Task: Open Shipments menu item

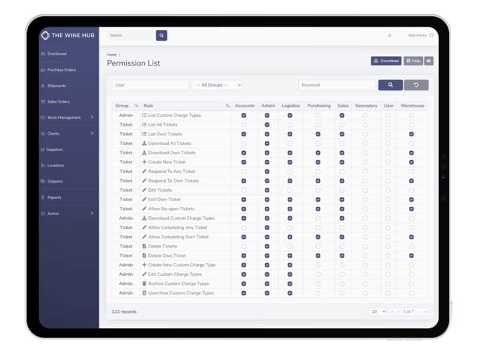Action: point(56,86)
